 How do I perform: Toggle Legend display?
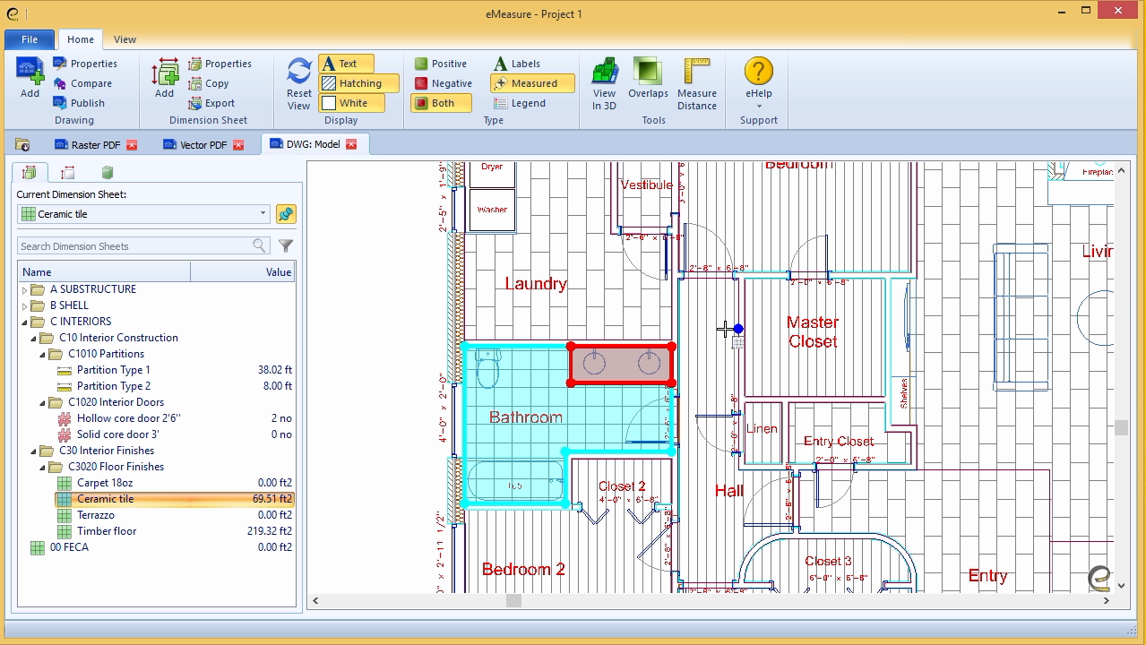coord(519,103)
